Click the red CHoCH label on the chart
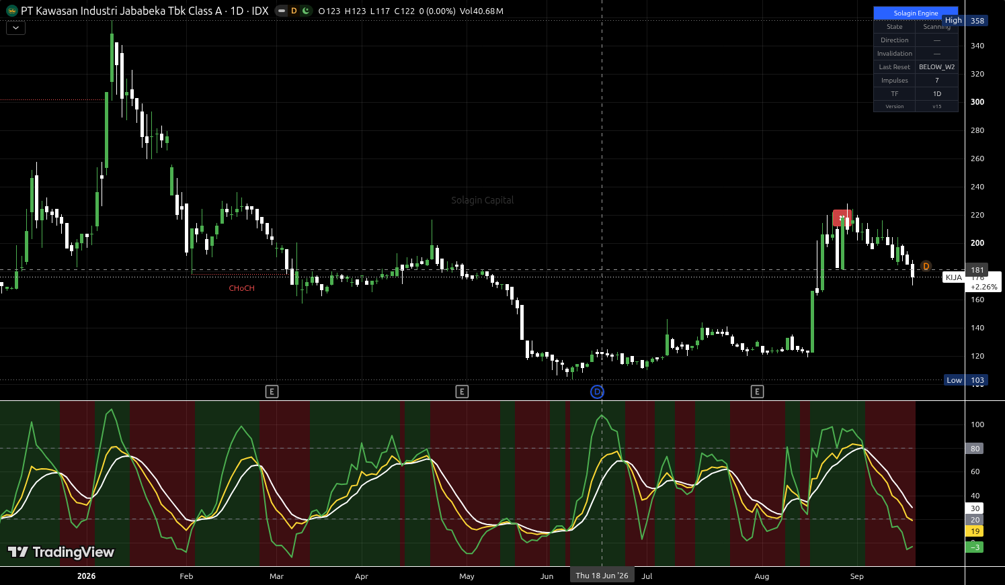 click(241, 288)
